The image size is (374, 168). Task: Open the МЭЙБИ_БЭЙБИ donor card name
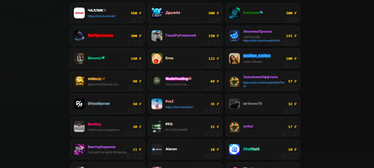coord(257,56)
